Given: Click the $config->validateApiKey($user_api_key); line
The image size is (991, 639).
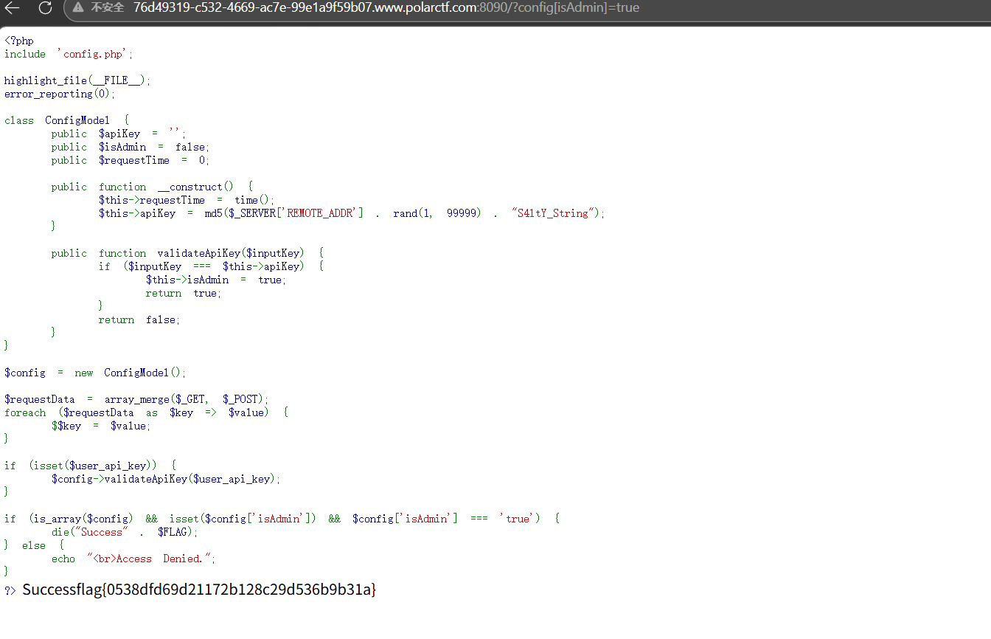Looking at the screenshot, I should [166, 479].
